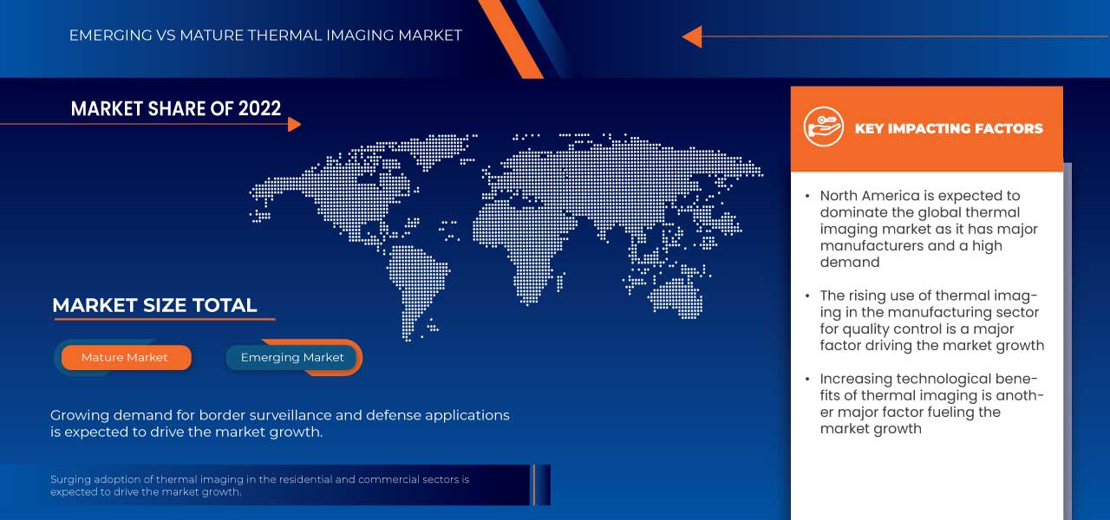Click the hand holding key icon
Image resolution: width=1110 pixels, height=520 pixels.
(823, 127)
